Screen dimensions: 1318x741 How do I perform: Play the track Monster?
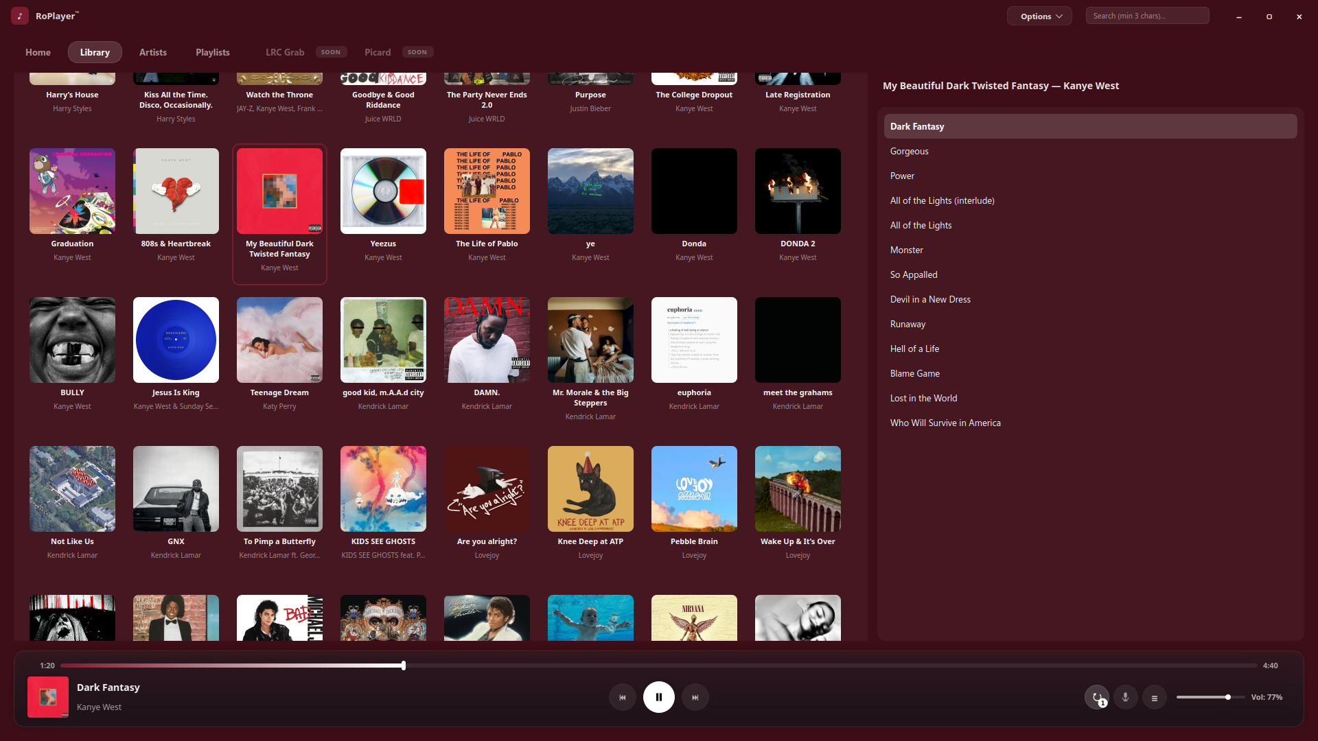pyautogui.click(x=1090, y=250)
